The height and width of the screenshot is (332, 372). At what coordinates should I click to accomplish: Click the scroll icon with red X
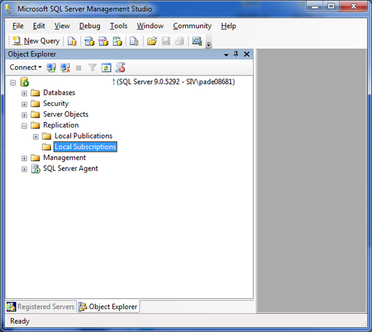(121, 68)
